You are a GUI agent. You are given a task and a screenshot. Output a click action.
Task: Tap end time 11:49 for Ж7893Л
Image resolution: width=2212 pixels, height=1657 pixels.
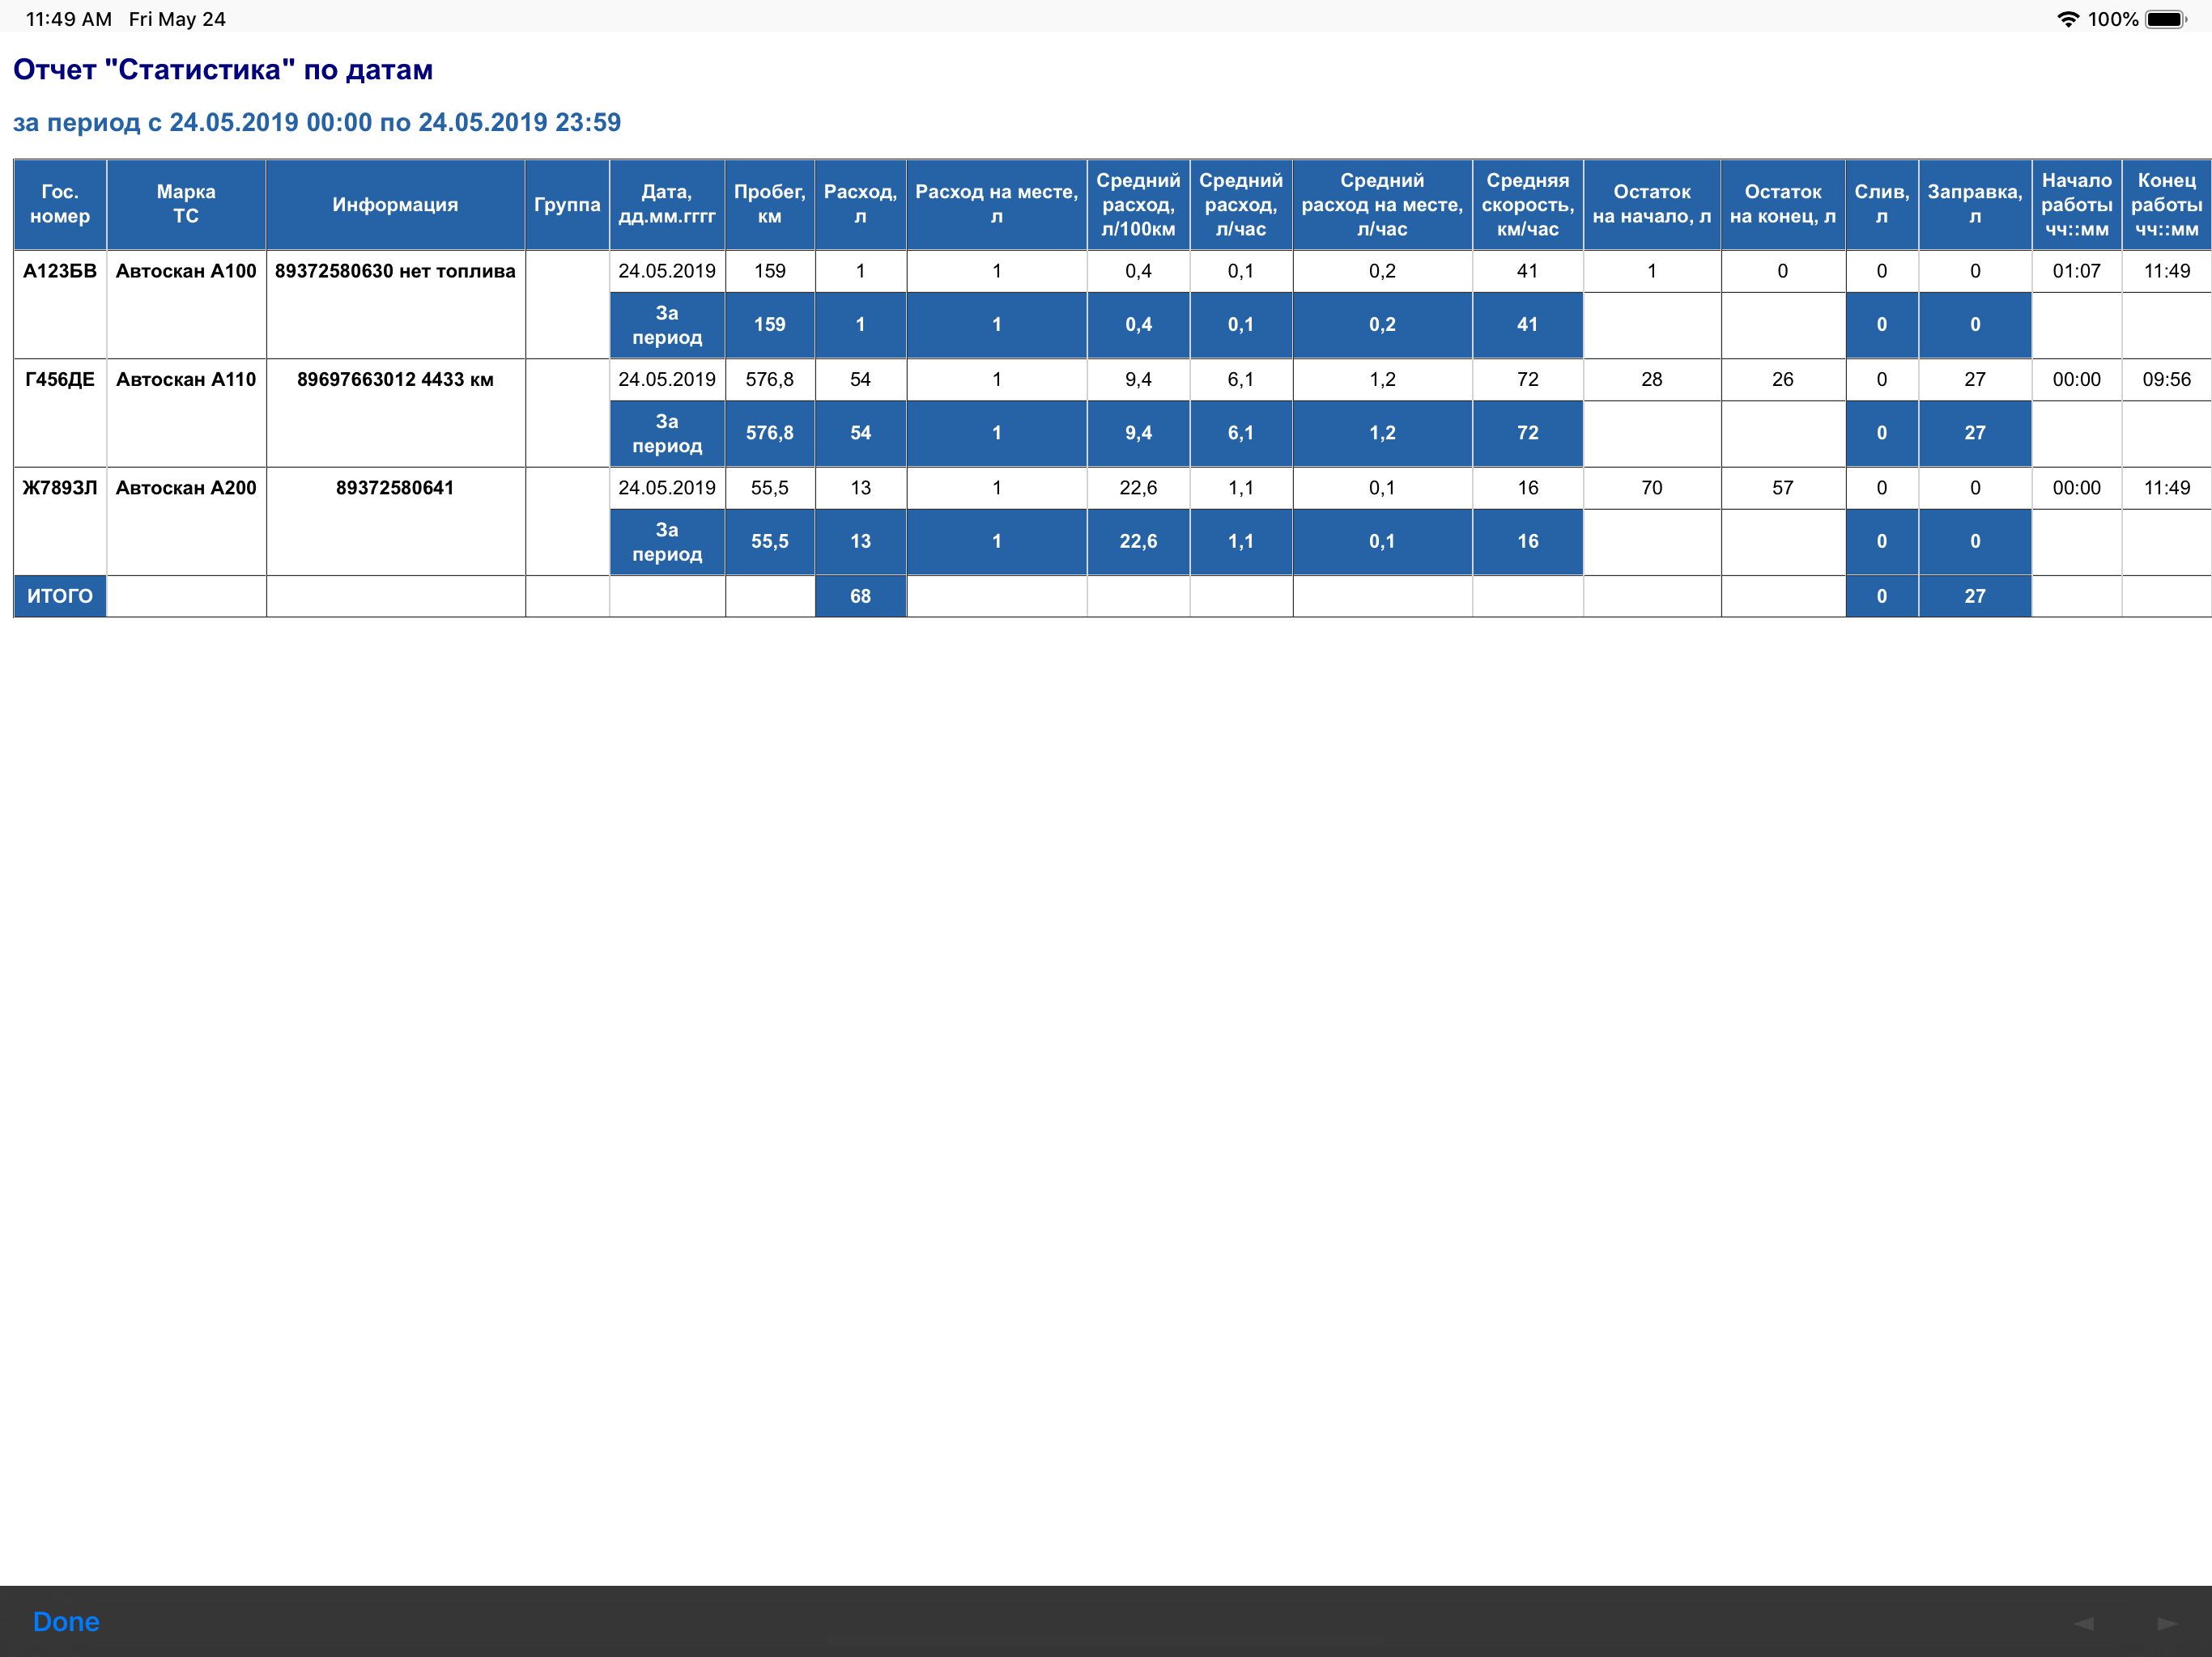pyautogui.click(x=2167, y=488)
